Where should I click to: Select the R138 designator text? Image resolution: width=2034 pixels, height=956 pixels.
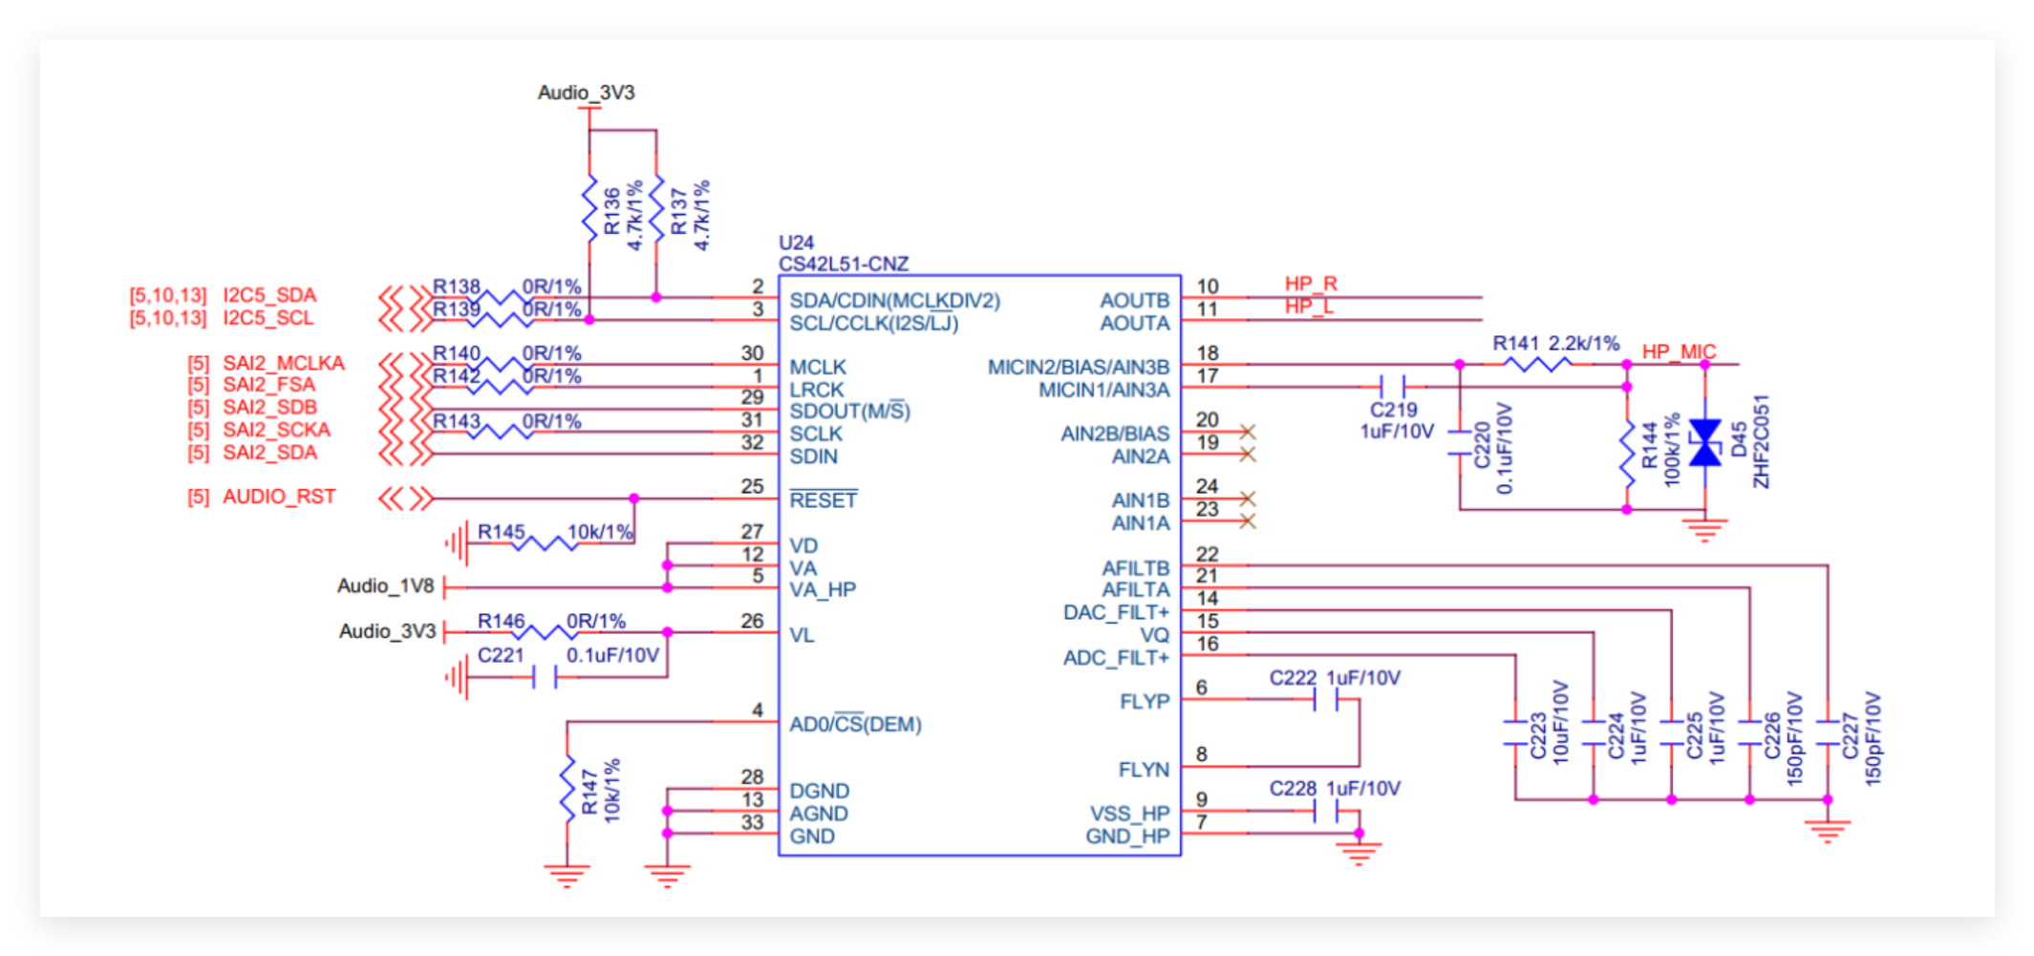pos(456,287)
